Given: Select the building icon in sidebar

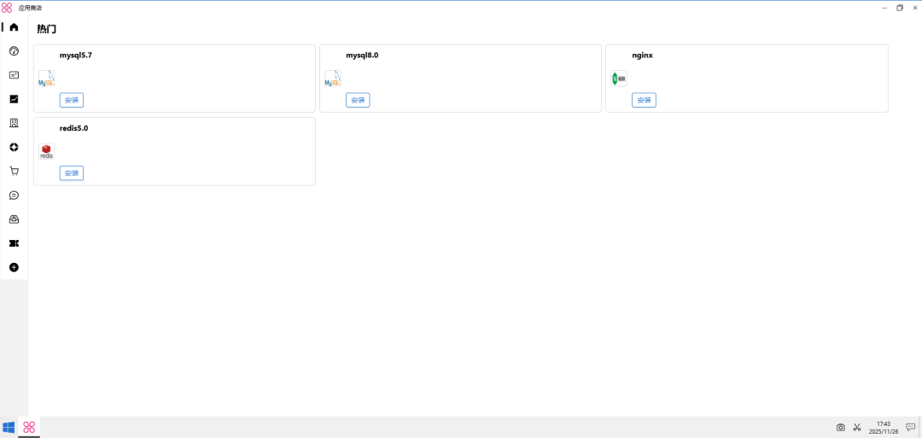Looking at the screenshot, I should pyautogui.click(x=14, y=123).
